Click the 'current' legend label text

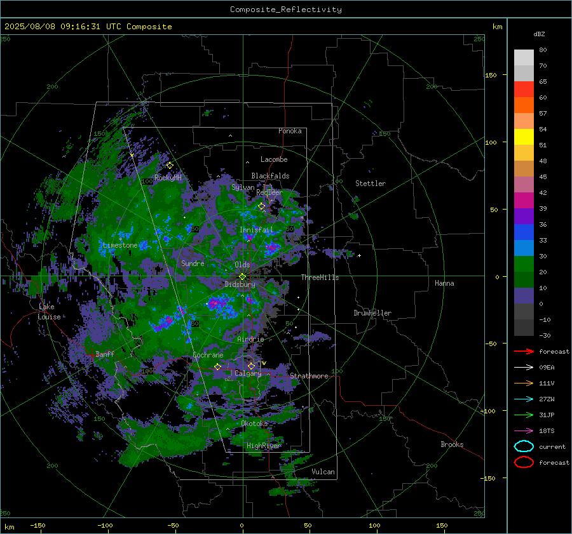pyautogui.click(x=552, y=447)
